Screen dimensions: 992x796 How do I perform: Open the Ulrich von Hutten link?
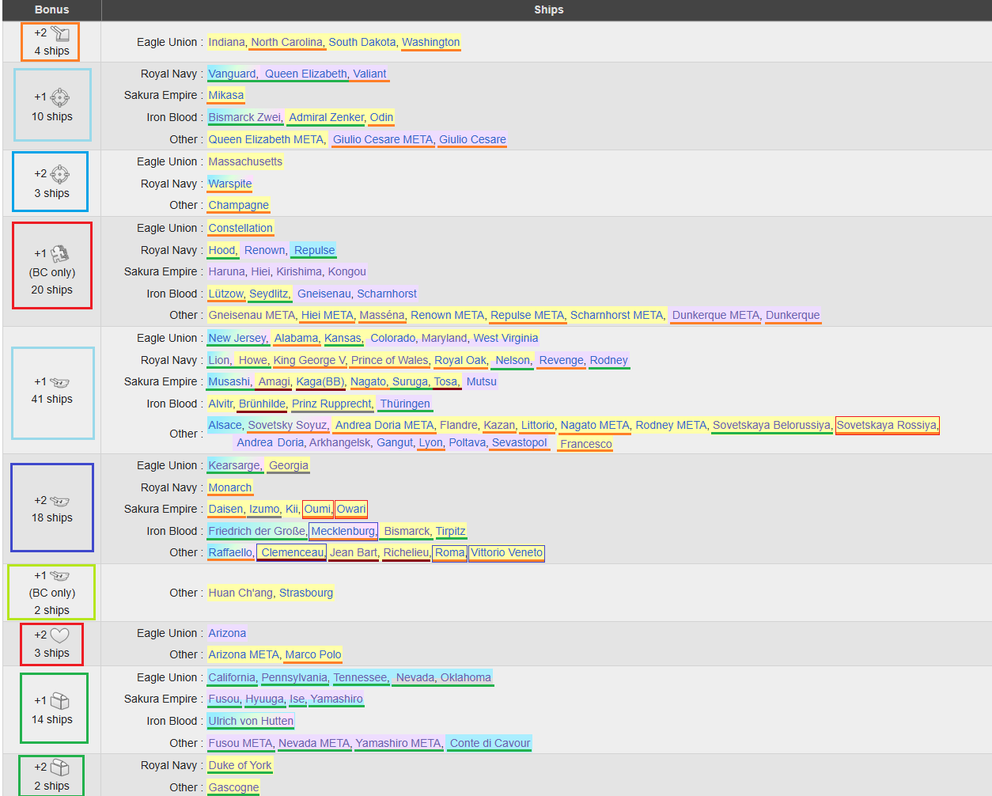pos(251,721)
